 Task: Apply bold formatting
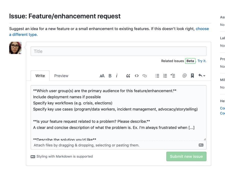(x=110, y=75)
